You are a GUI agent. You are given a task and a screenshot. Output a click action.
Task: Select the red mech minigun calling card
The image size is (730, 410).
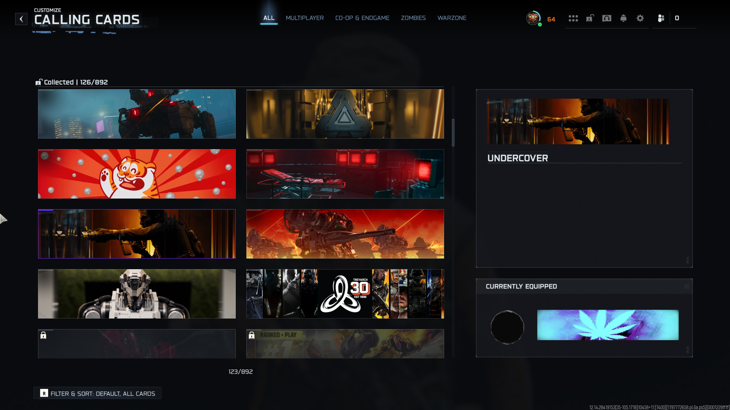[x=345, y=234]
